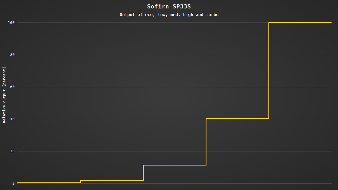Click the med step near 11 percent
The width and height of the screenshot is (338, 190).
[175, 165]
